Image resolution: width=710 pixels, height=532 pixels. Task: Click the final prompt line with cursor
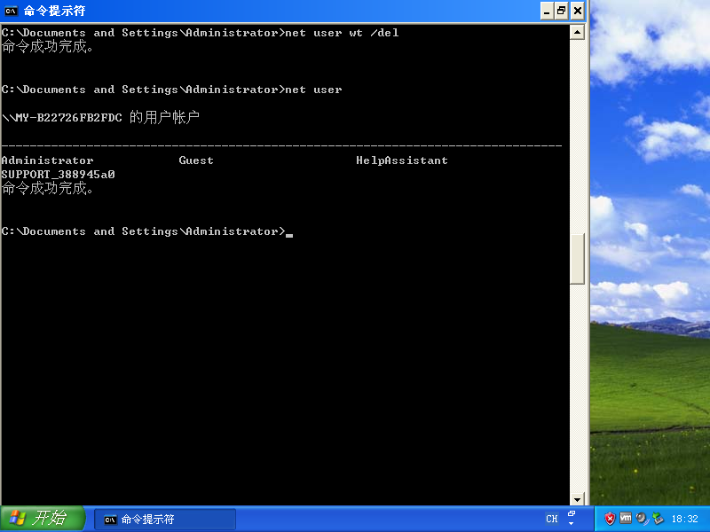coord(147,231)
